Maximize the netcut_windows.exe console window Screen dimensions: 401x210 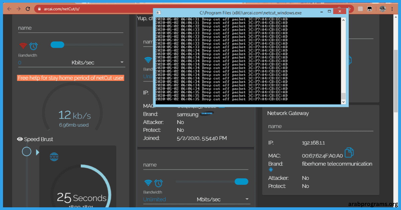pos(329,12)
